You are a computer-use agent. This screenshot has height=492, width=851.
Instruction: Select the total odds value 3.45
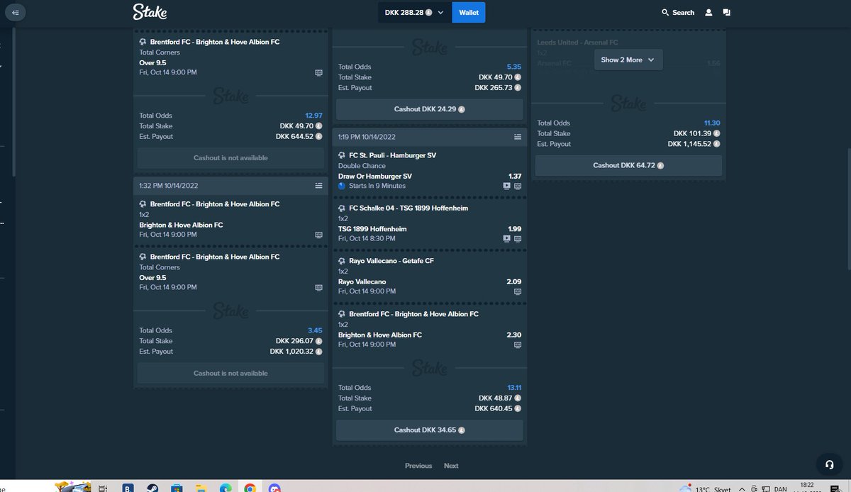pyautogui.click(x=315, y=330)
